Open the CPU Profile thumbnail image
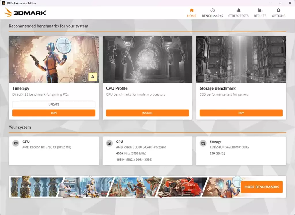The image size is (295, 215). click(147, 59)
